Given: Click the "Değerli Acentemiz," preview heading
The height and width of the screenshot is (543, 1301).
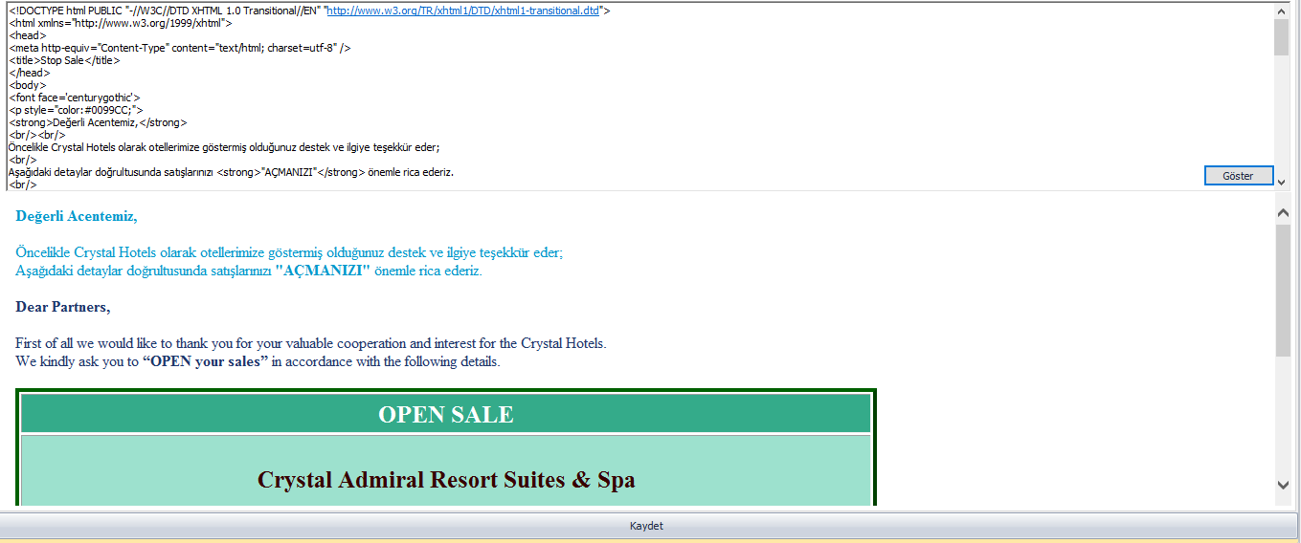Looking at the screenshot, I should coord(77,216).
